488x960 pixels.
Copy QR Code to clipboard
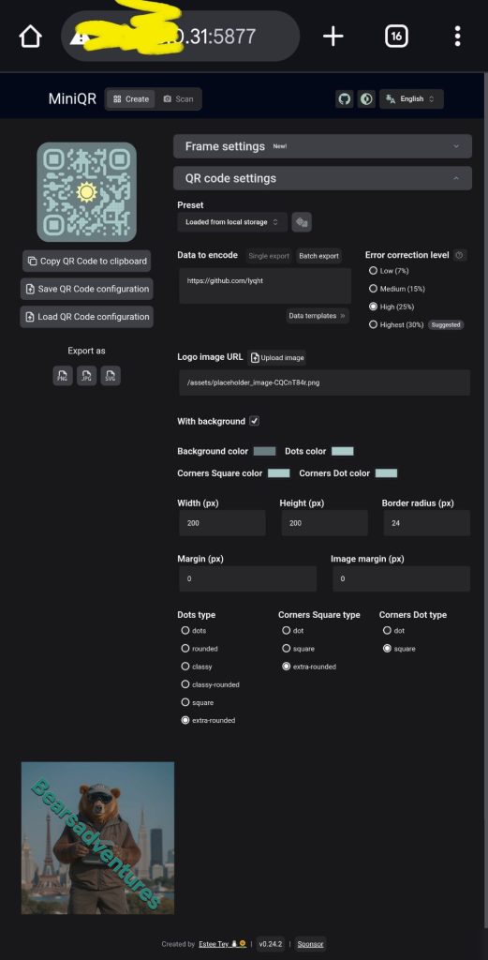87,261
